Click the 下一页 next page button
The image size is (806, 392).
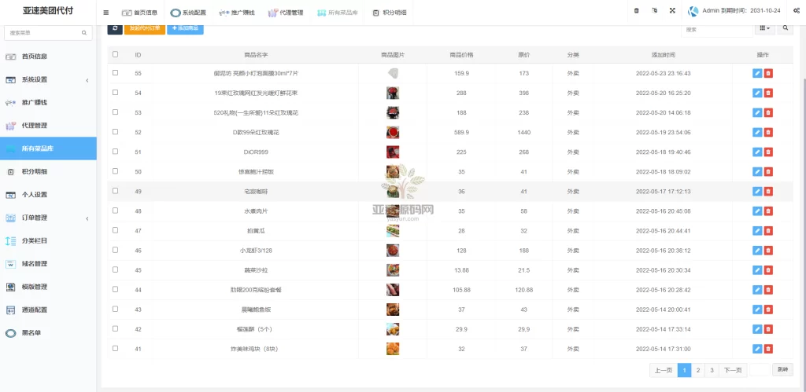733,370
